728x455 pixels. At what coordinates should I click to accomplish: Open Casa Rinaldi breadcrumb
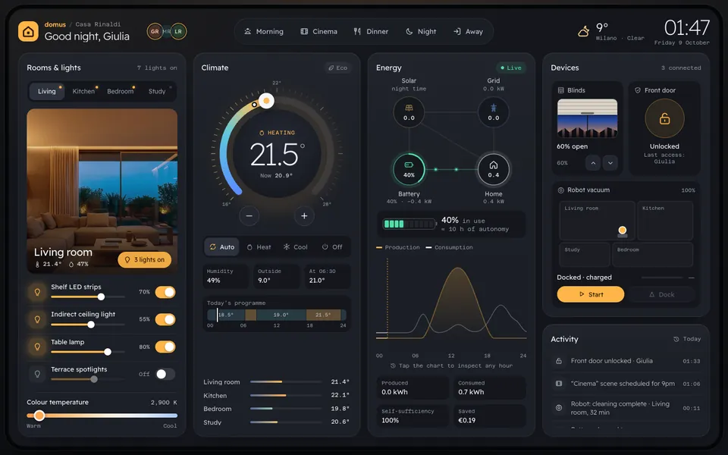point(98,24)
